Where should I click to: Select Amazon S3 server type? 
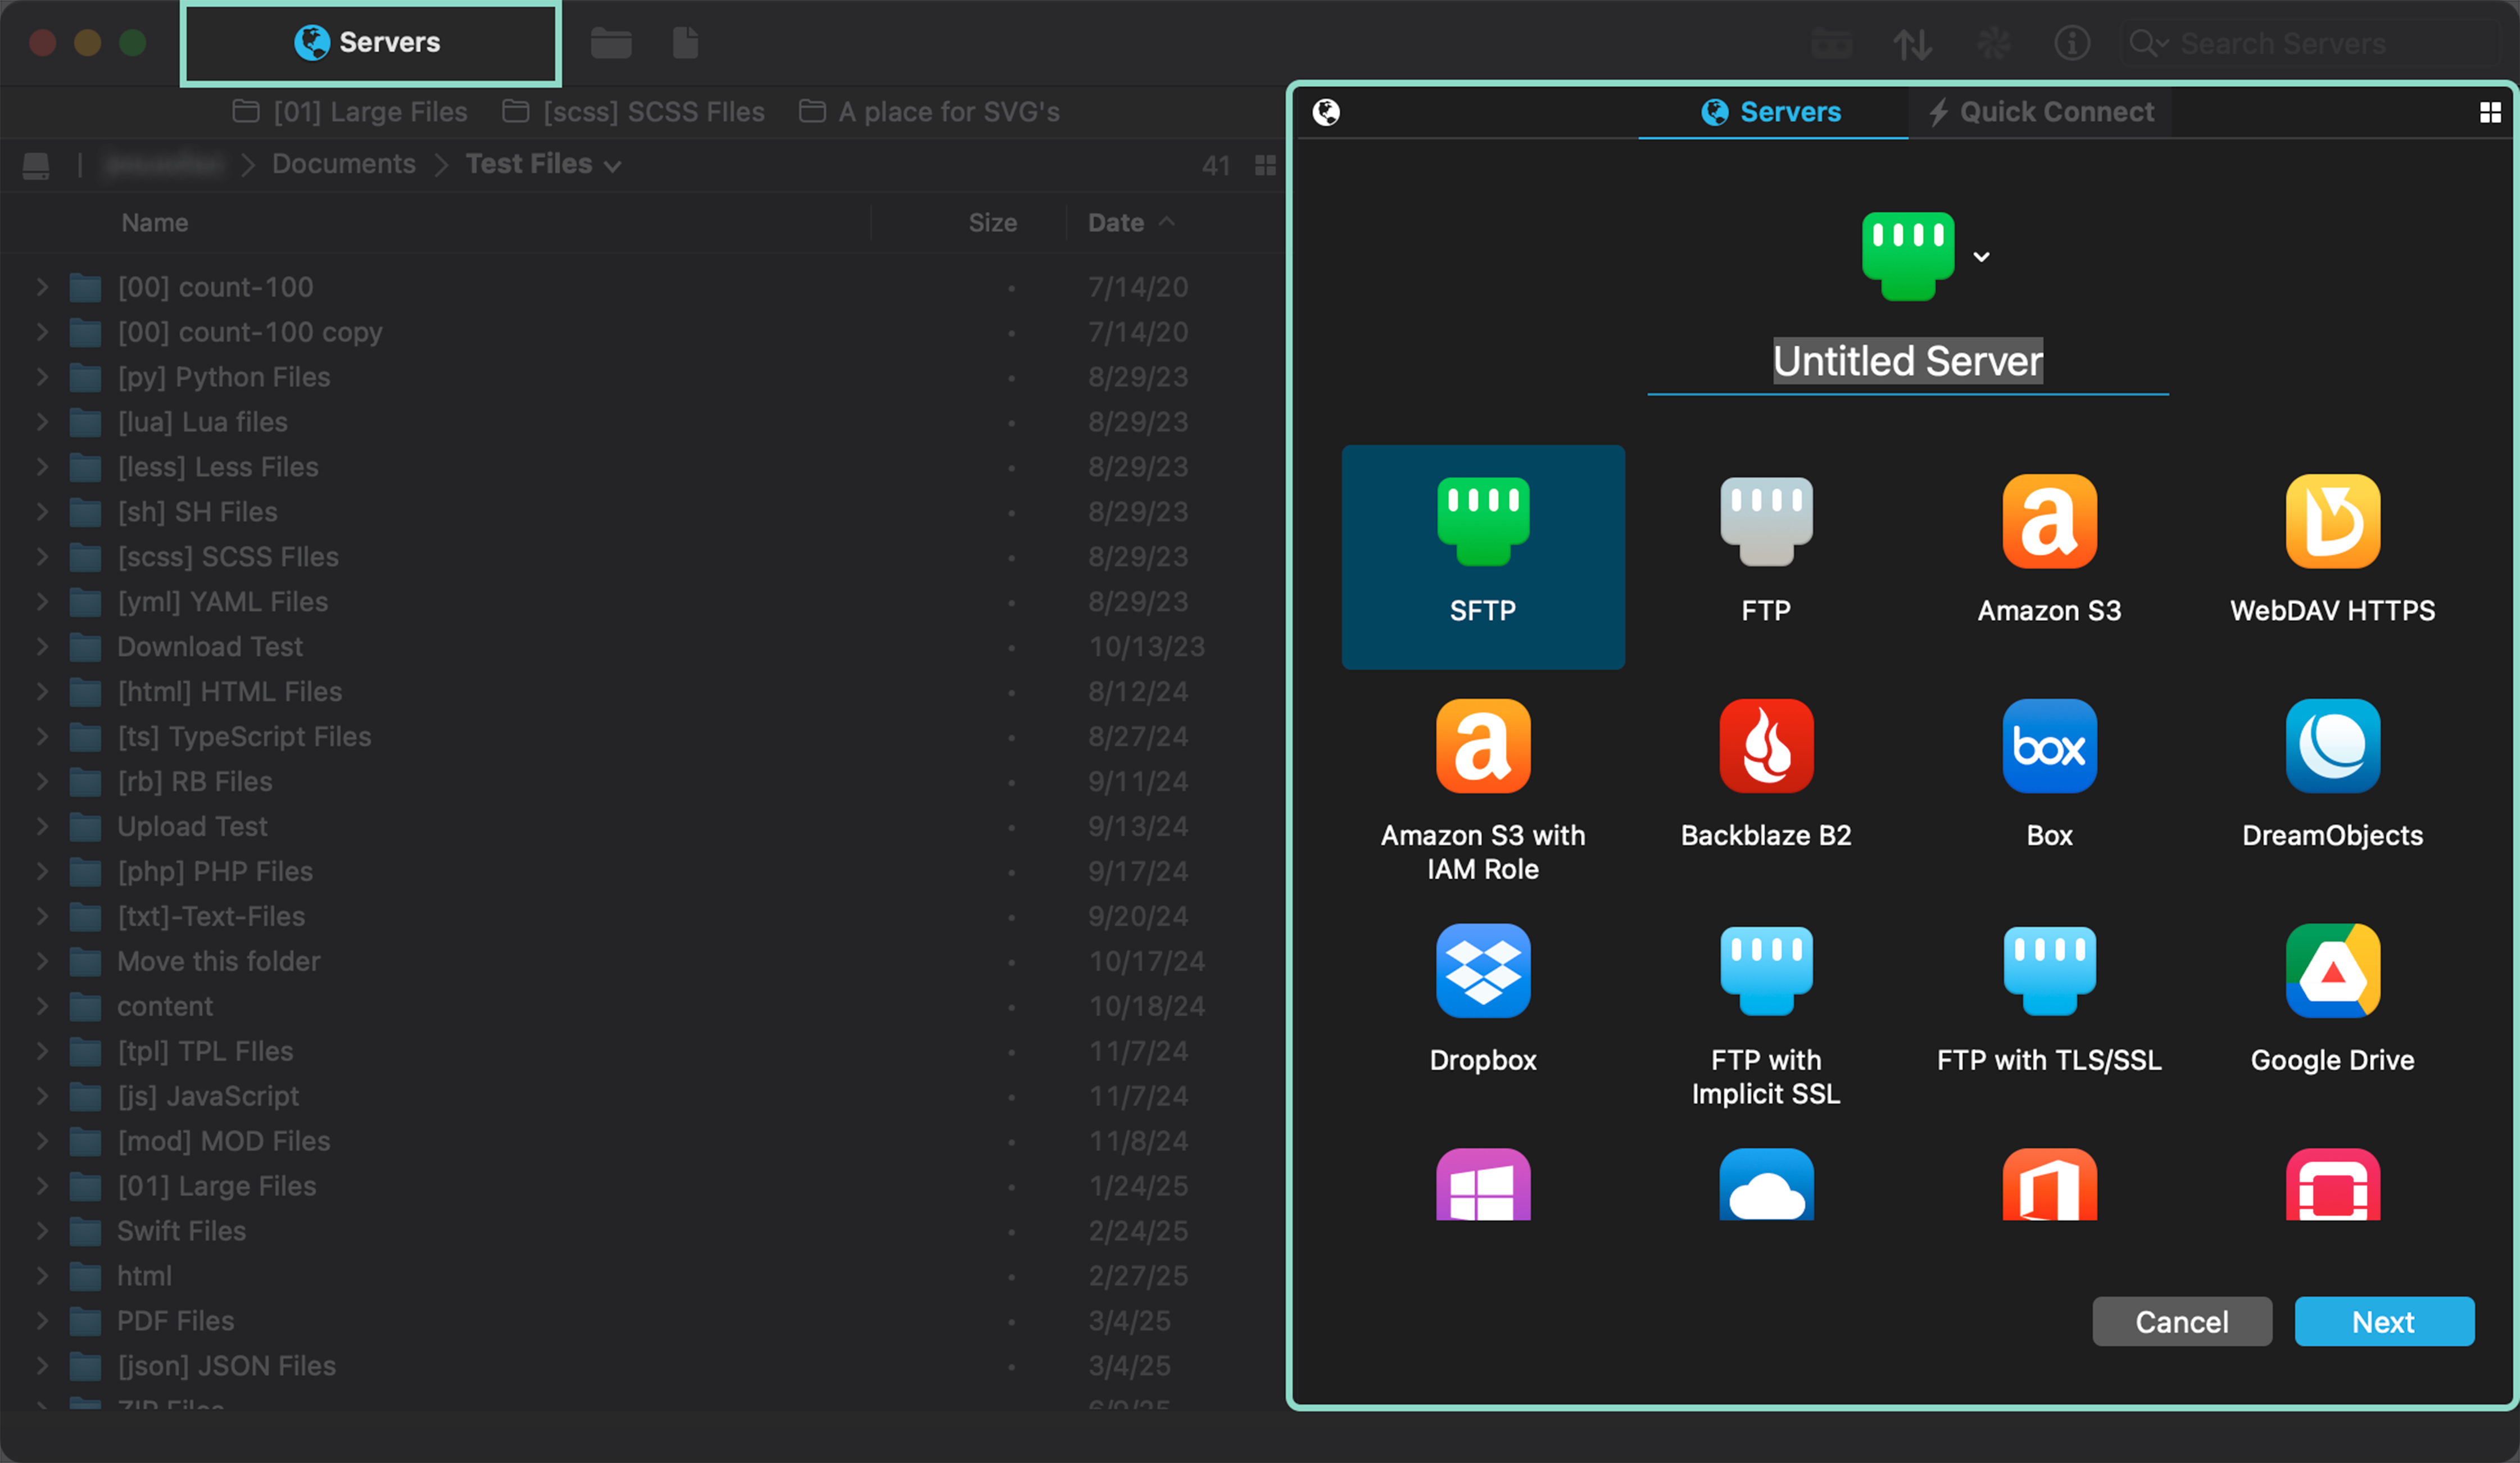pyautogui.click(x=2049, y=522)
